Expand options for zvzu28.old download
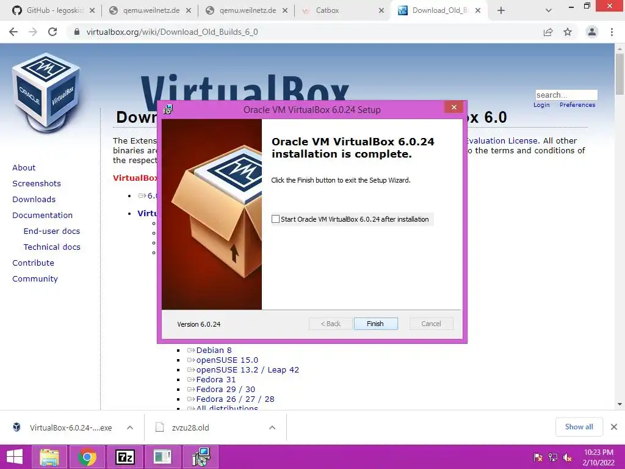625x469 pixels. [272, 427]
